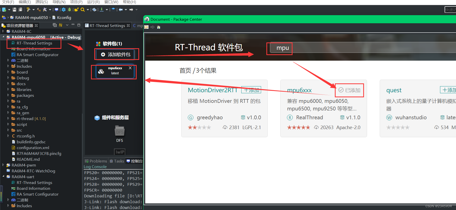Click 已添加 on the mpu6xxx card
This screenshot has height=210, width=456.
pyautogui.click(x=349, y=90)
